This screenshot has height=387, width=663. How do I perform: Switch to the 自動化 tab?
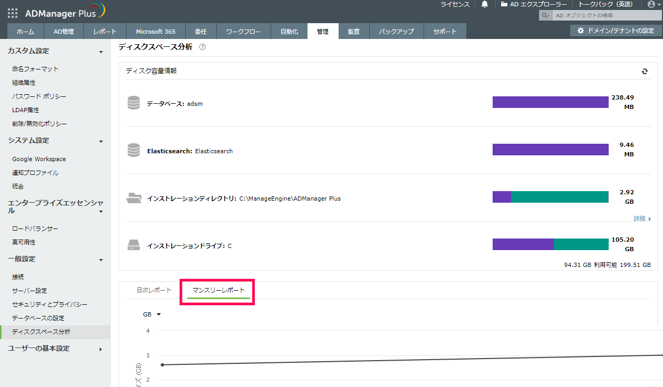(289, 32)
